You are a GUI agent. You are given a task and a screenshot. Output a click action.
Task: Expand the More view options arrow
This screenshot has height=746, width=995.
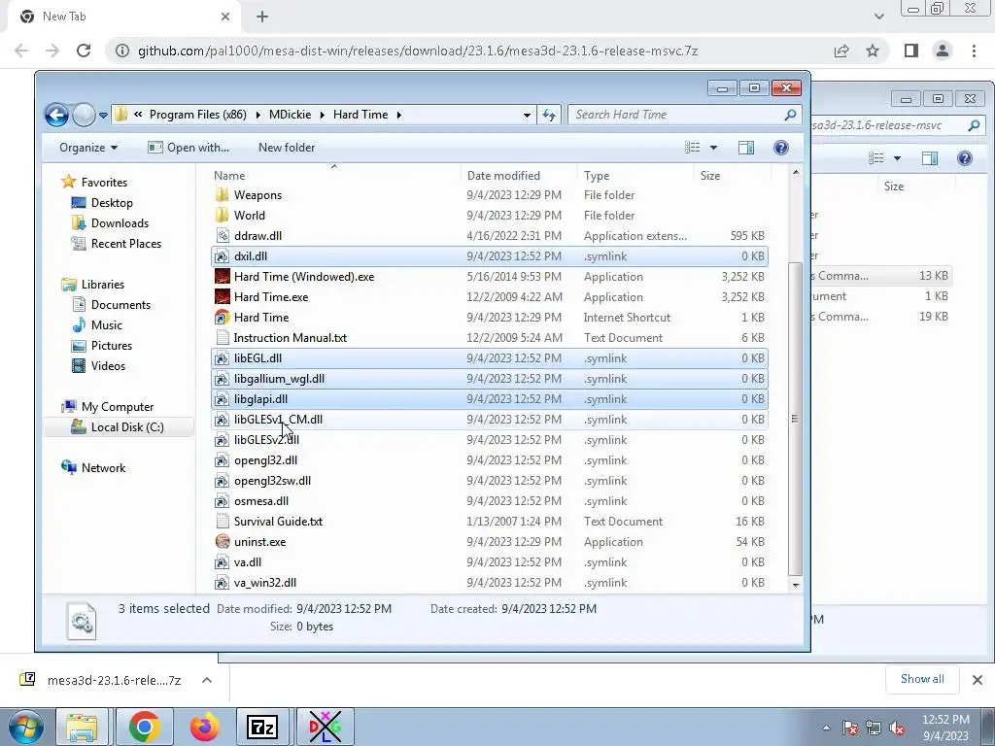[x=713, y=148]
